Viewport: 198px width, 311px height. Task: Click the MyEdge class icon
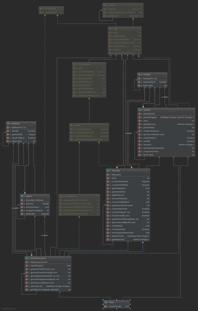[139, 75]
